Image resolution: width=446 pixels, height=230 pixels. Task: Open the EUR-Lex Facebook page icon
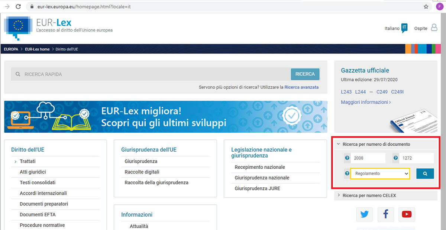pos(385,214)
